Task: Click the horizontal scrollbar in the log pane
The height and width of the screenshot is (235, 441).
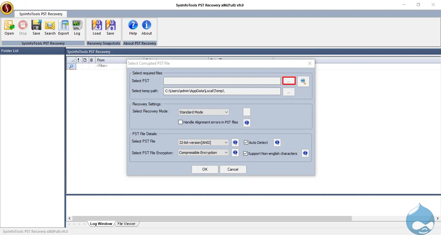Action: point(212,219)
